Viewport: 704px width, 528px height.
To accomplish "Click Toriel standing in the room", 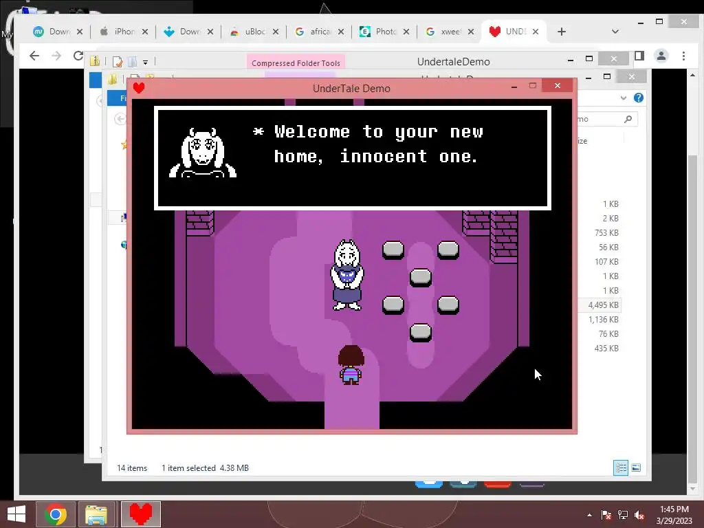I will tap(347, 275).
